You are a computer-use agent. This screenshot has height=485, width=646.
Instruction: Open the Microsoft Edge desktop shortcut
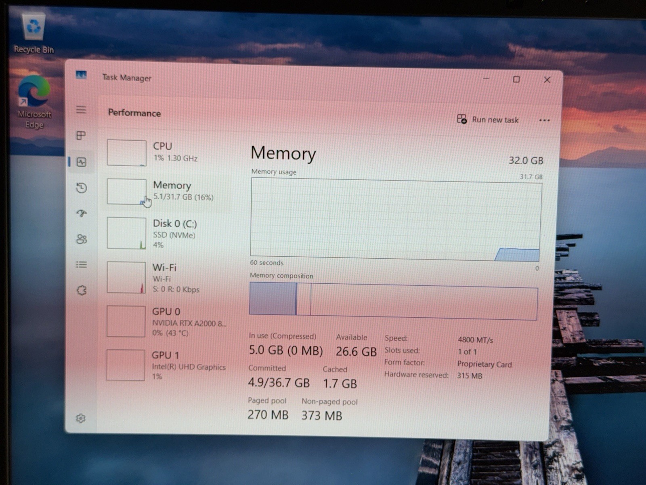click(x=34, y=102)
